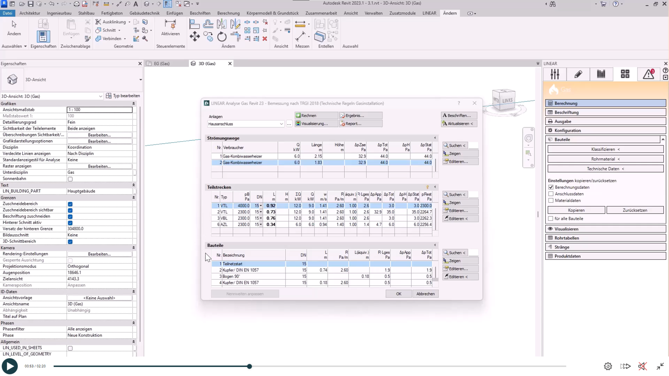Click the Rotate tool in Ändern ribbon
Image resolution: width=669 pixels, height=376 pixels.
(222, 37)
